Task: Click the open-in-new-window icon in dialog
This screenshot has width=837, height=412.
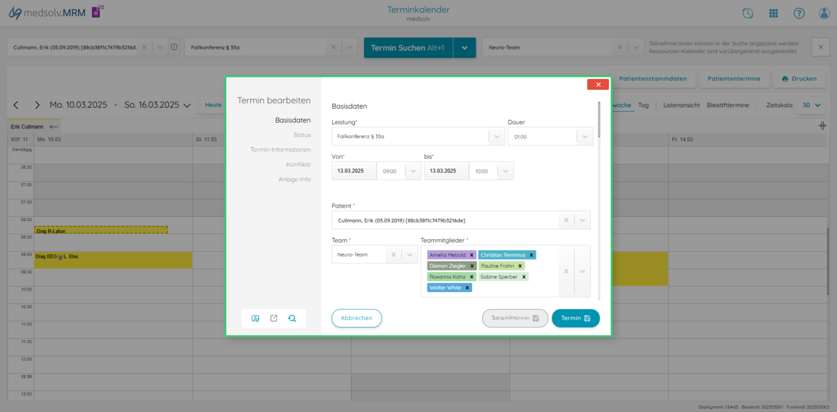Action: [273, 319]
